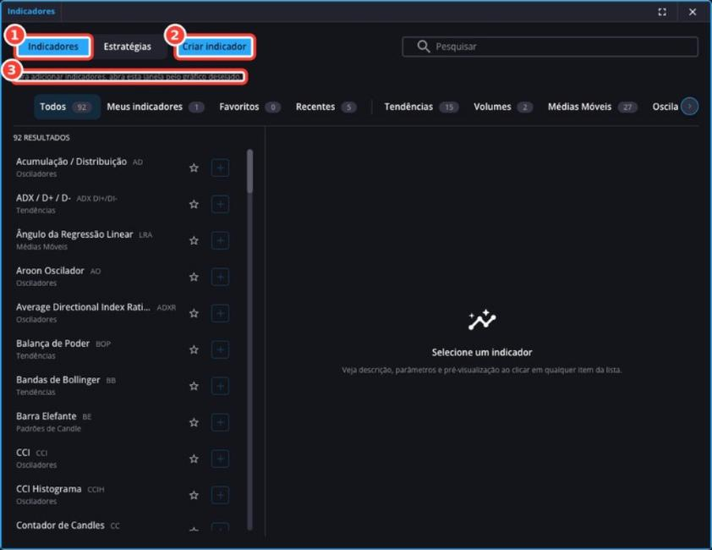Choose Contador de Candles from the list

pos(121,525)
